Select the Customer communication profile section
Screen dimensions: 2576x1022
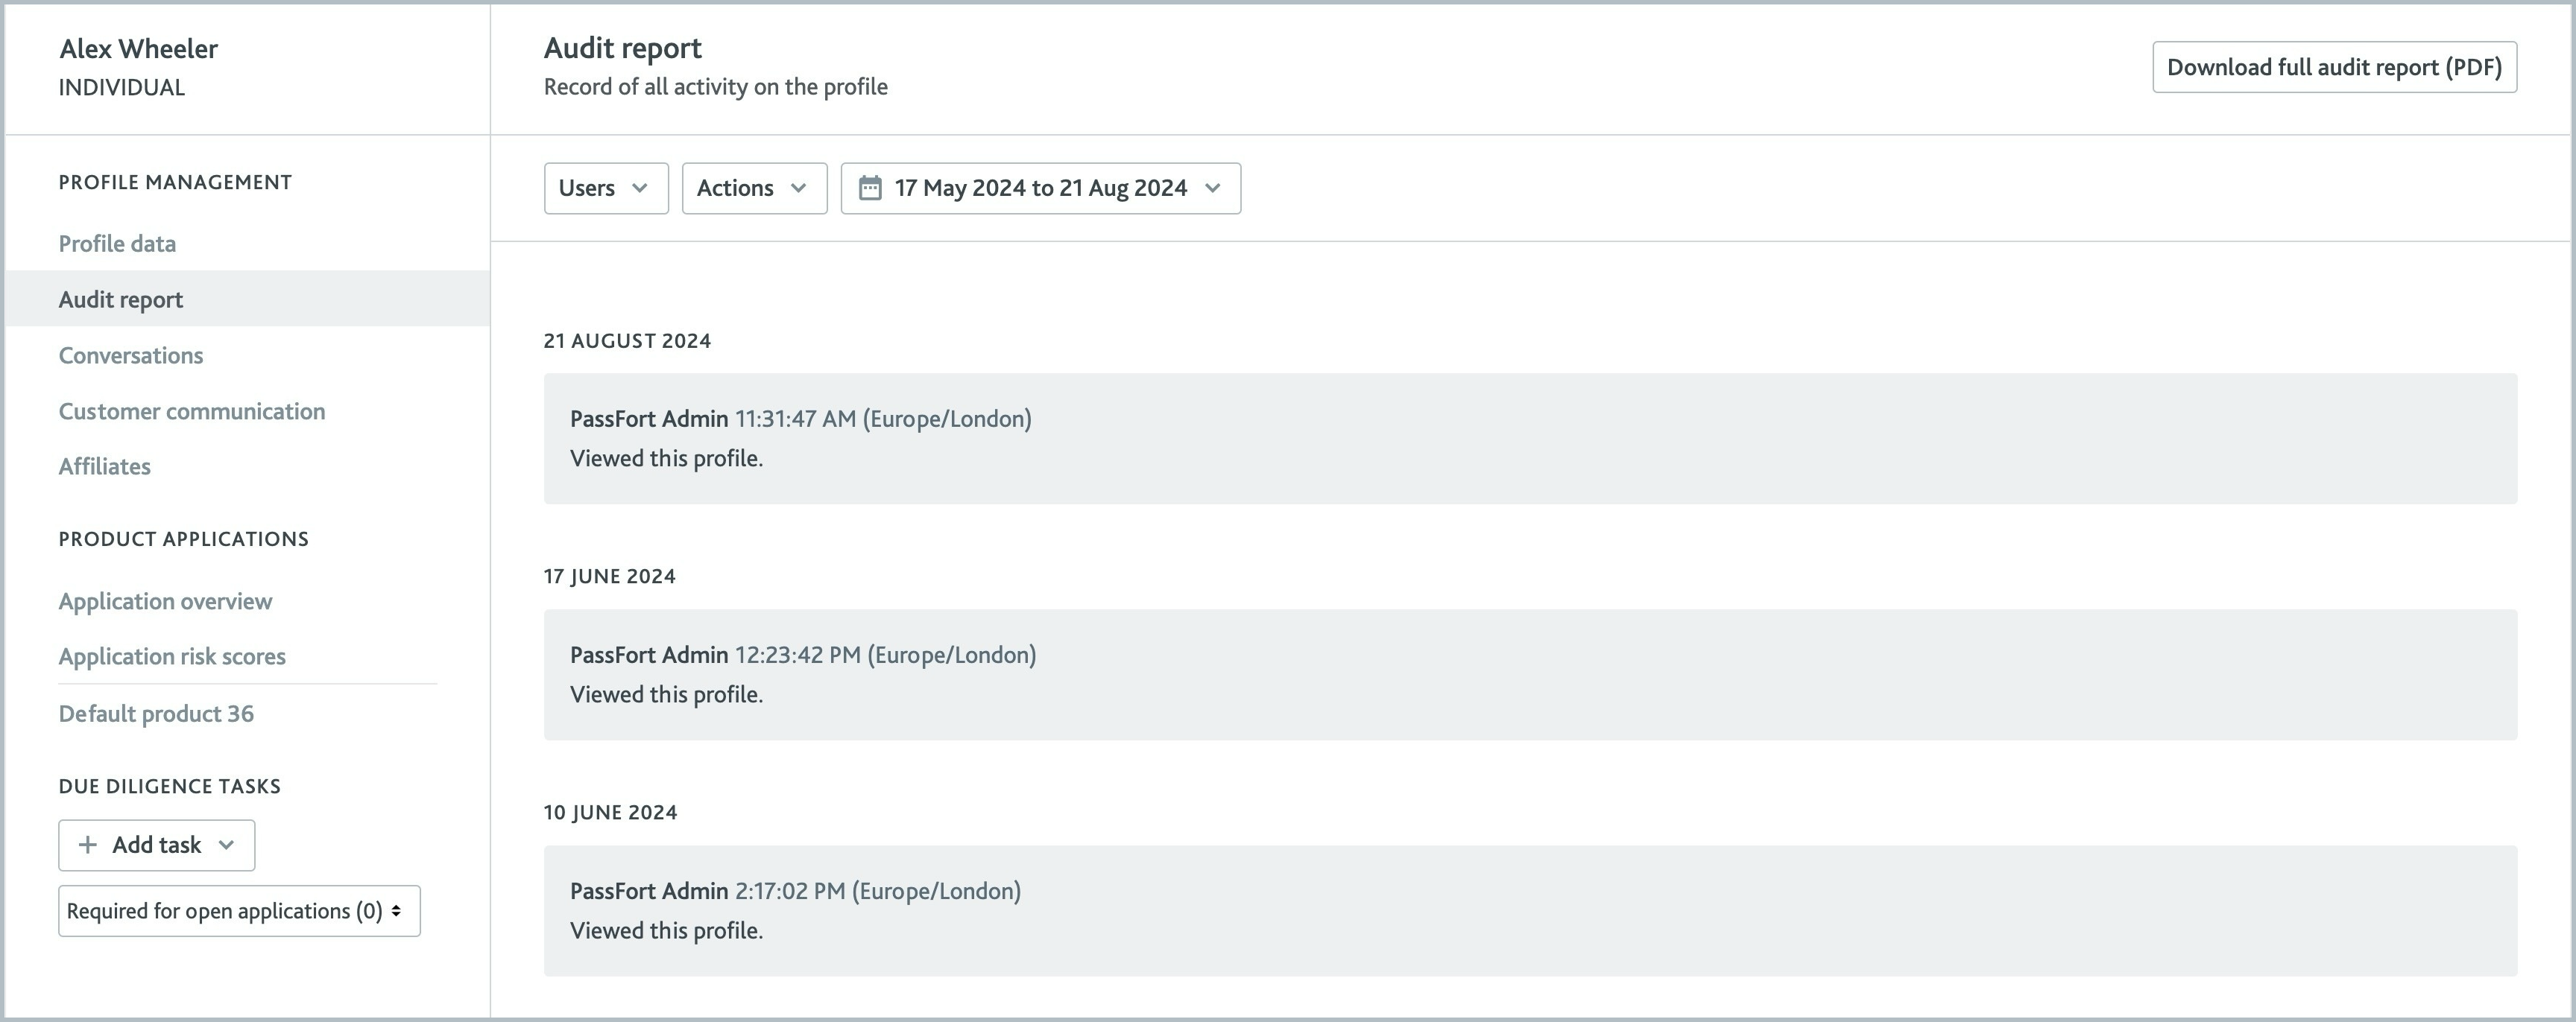[x=191, y=409]
